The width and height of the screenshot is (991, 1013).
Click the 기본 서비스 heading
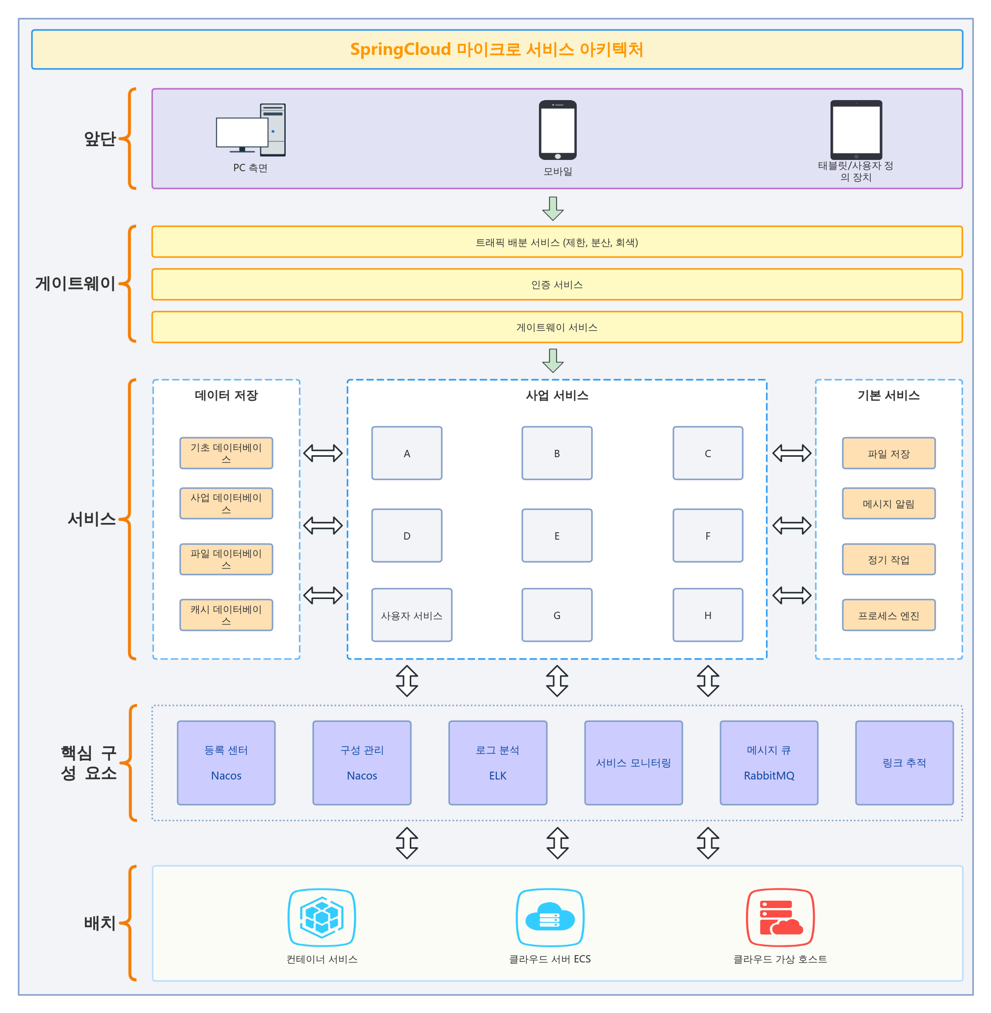click(889, 395)
